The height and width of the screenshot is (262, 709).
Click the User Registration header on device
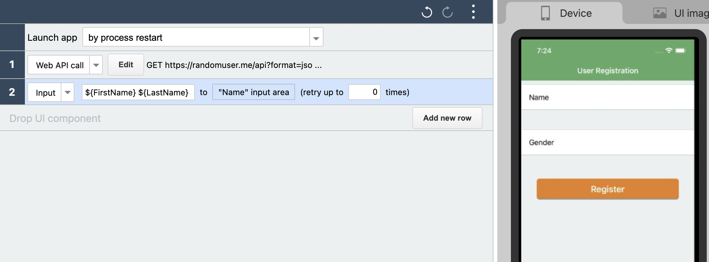pyautogui.click(x=608, y=71)
